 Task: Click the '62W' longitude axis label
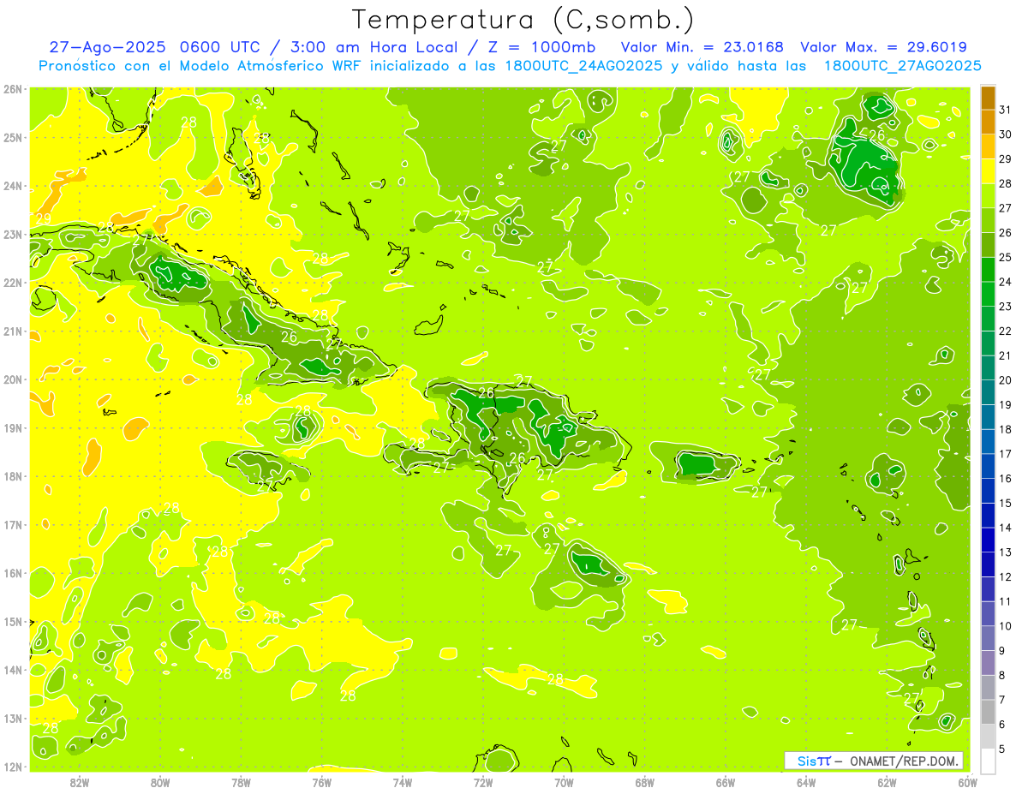pos(887,783)
